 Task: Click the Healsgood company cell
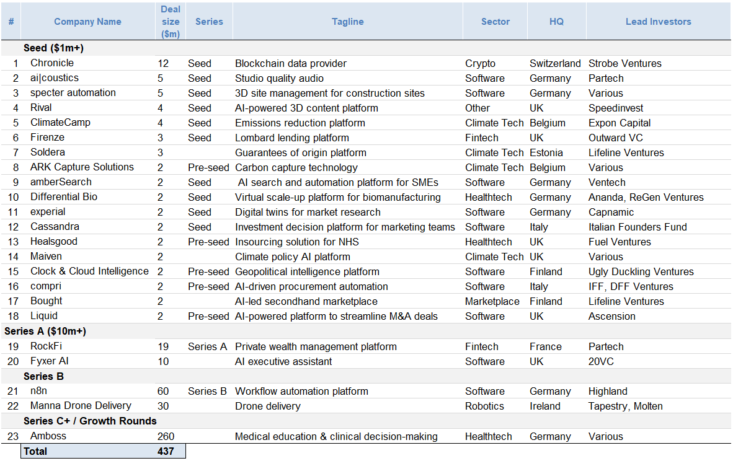point(54,242)
